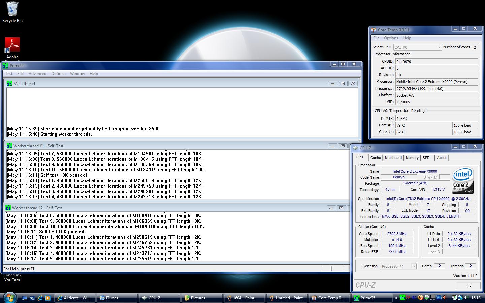The image size is (485, 303).
Task: Open Prime95's Options menu
Action: [58, 74]
